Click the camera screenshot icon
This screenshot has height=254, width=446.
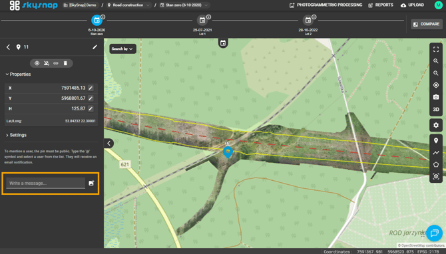point(436,97)
